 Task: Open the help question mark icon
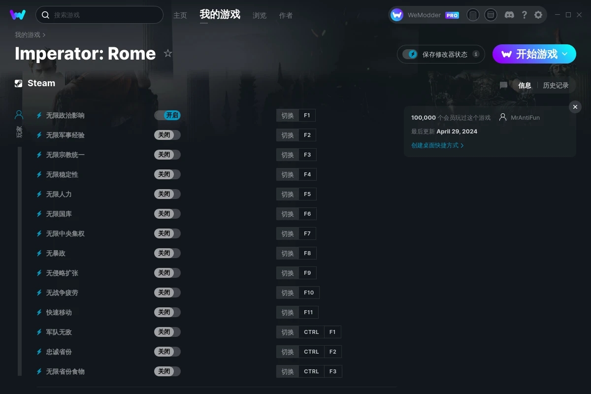click(524, 15)
